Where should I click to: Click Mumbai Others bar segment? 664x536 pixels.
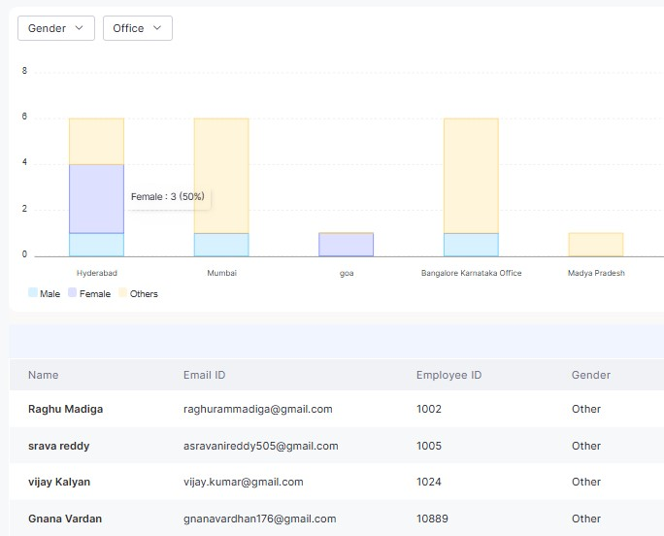(221, 176)
